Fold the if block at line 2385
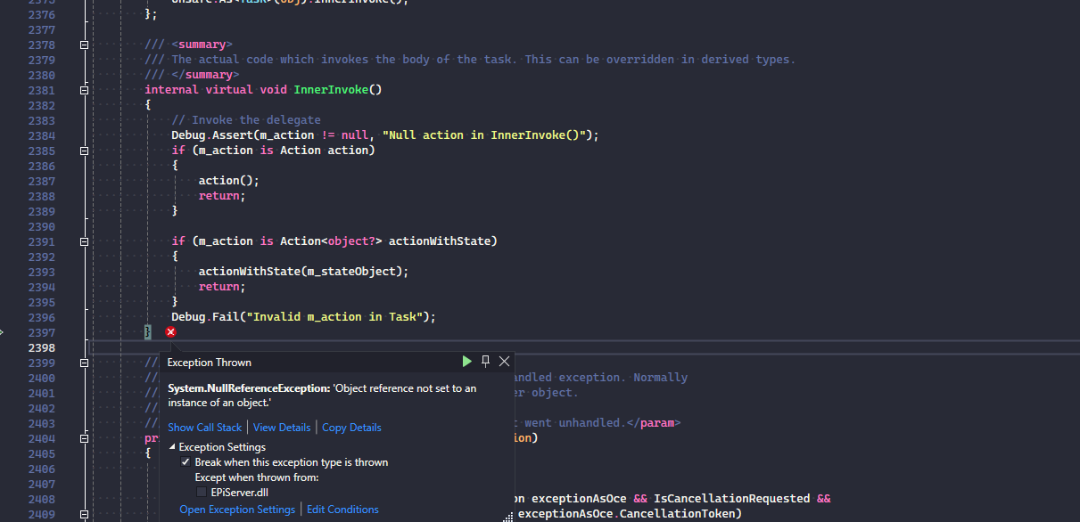Image resolution: width=1080 pixels, height=522 pixels. coord(85,151)
